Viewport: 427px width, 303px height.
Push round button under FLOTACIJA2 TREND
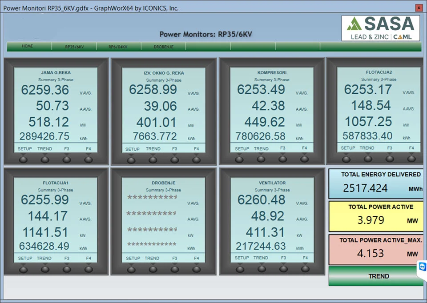pyautogui.click(x=368, y=159)
